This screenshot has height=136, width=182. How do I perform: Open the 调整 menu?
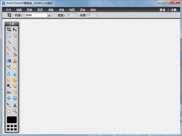point(51,10)
